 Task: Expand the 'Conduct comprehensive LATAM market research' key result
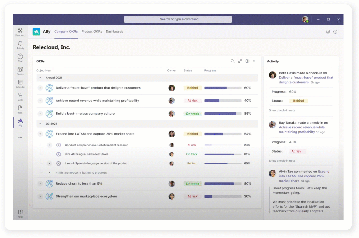(49, 145)
